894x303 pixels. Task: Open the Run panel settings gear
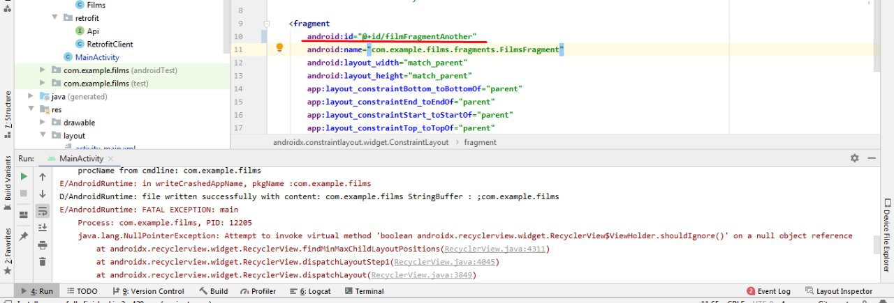[854, 158]
